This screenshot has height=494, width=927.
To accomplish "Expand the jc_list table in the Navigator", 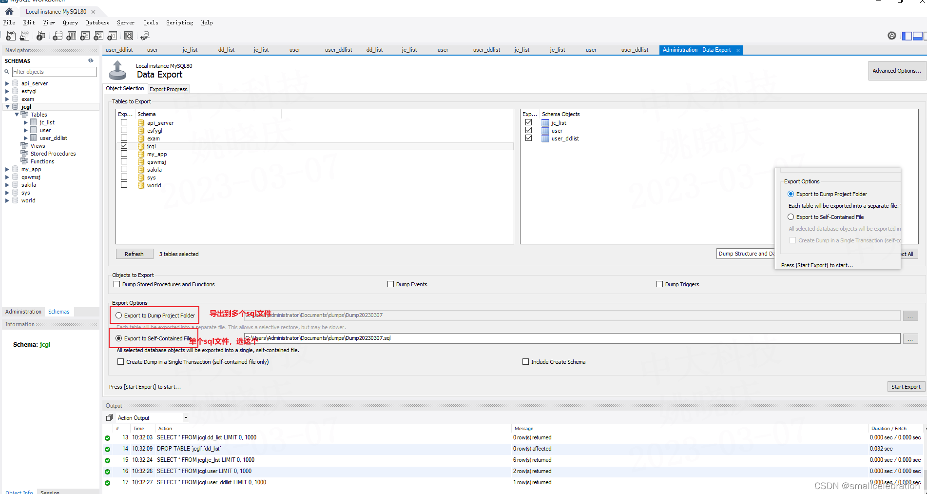I will tap(26, 122).
